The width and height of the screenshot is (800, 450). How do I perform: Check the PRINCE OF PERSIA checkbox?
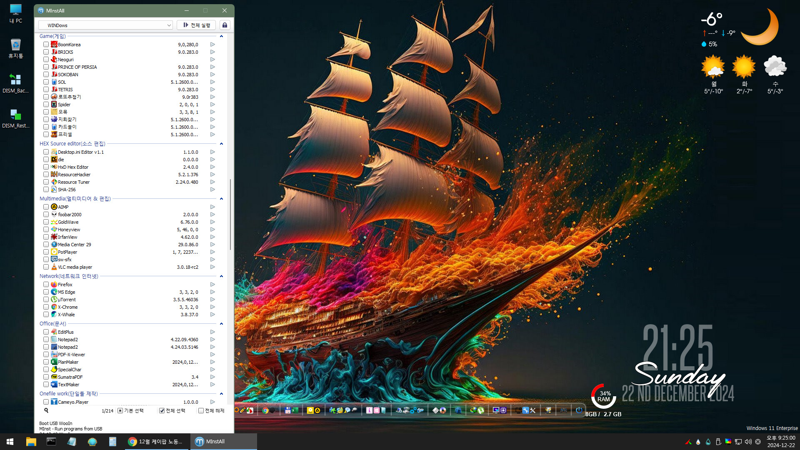click(46, 67)
